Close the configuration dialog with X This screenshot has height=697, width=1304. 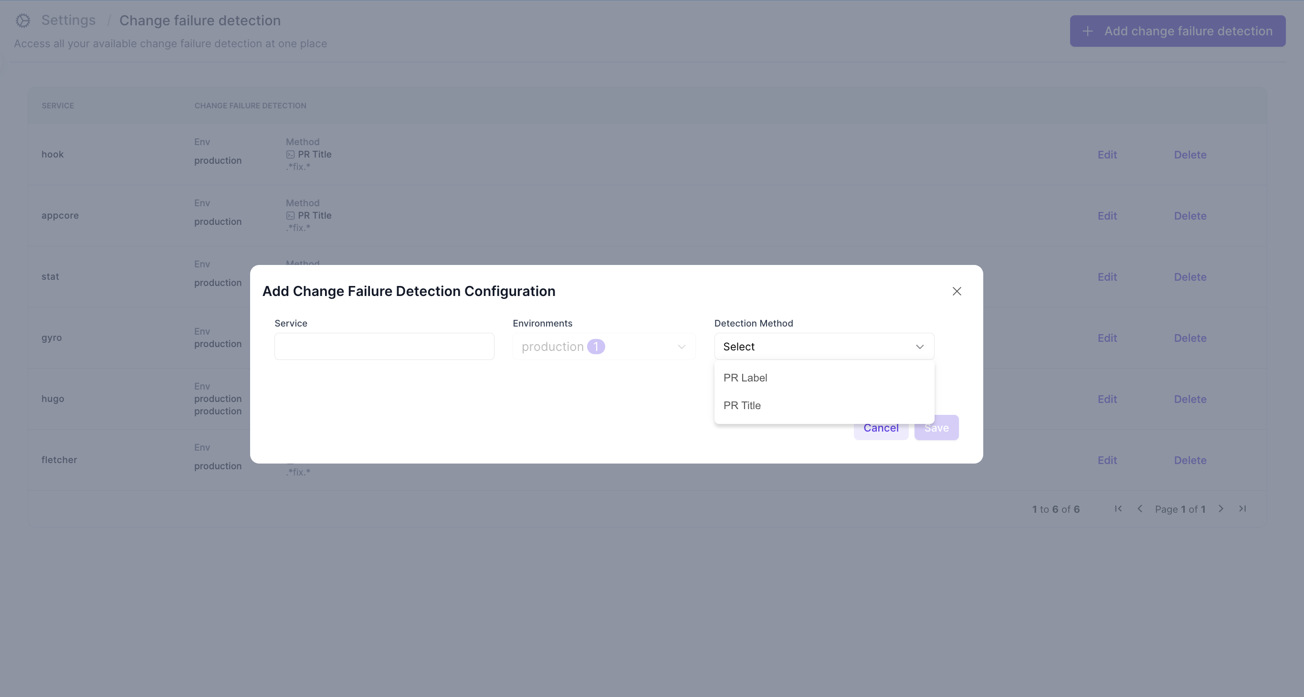tap(956, 291)
